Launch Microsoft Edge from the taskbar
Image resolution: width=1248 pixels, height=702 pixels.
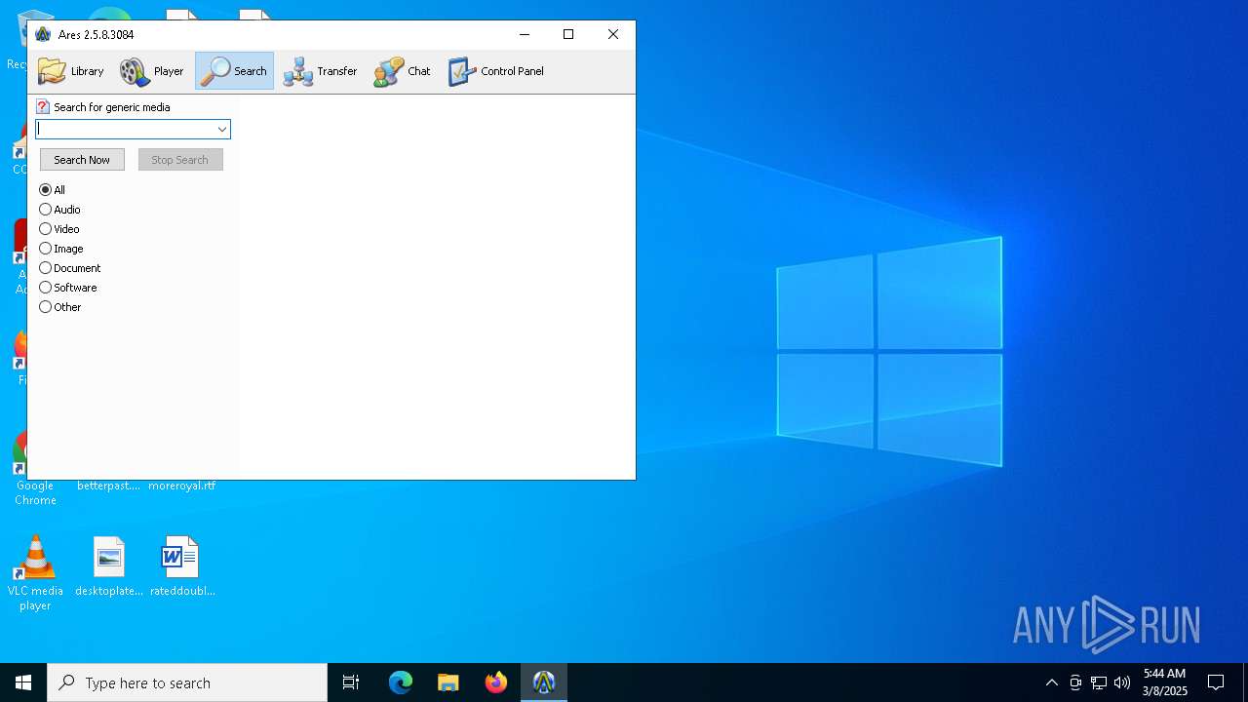tap(401, 682)
